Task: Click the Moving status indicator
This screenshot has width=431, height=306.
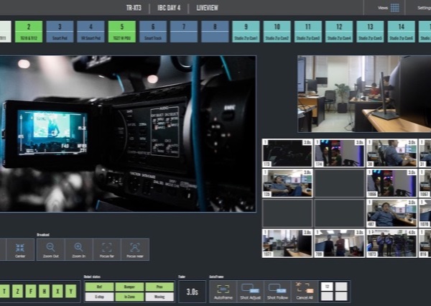Action: pos(159,297)
